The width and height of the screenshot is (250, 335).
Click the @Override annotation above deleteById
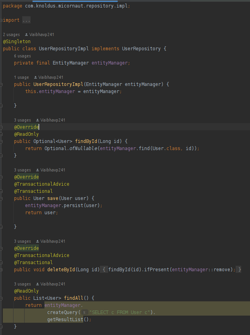[26, 248]
